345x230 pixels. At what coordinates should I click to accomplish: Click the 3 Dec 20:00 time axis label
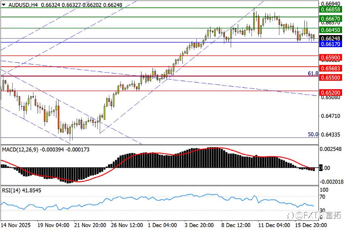click(x=199, y=225)
